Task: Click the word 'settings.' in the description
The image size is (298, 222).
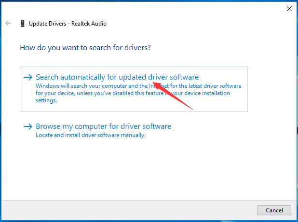Action: (46, 100)
